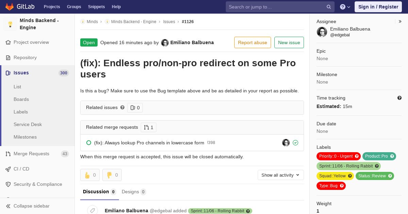Click the Report abuse button
The width and height of the screenshot is (408, 214).
pos(253,42)
